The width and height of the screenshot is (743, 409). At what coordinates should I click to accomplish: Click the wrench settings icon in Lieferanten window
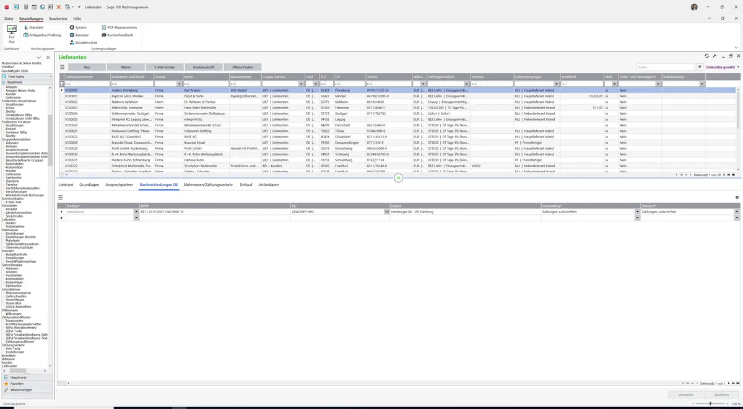(715, 56)
